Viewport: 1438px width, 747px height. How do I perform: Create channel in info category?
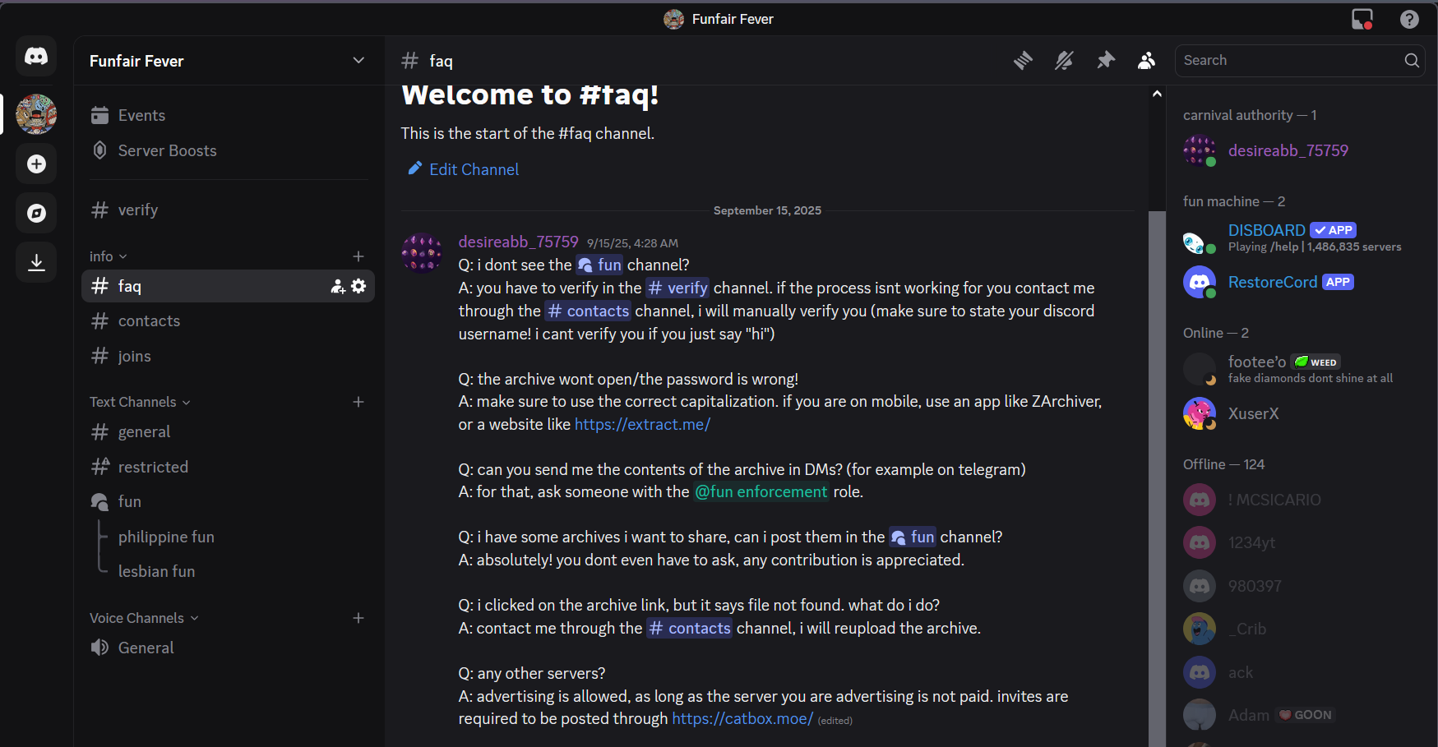pyautogui.click(x=358, y=256)
